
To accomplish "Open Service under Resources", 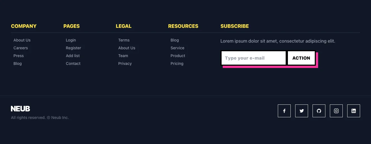I will coord(177,48).
